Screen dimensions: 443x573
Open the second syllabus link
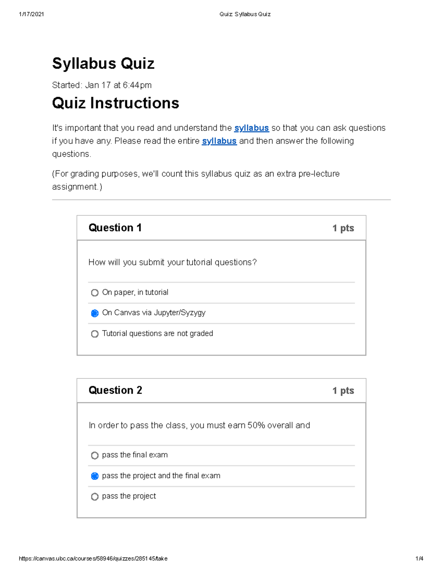coord(219,141)
